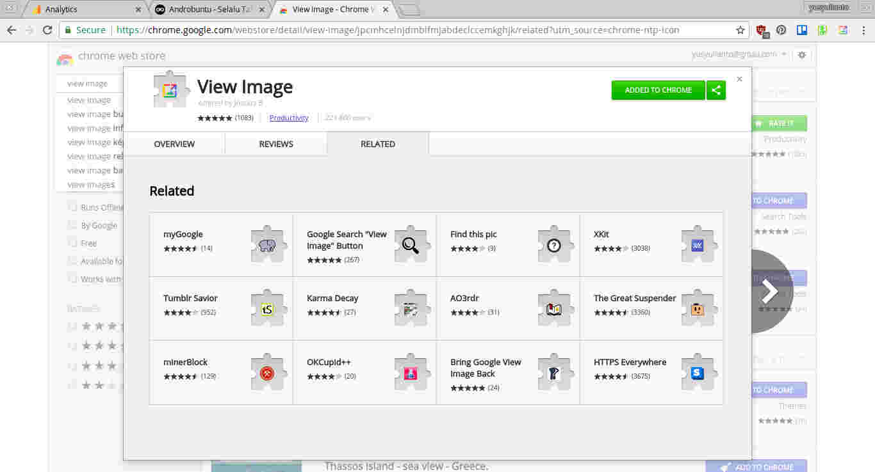Select the minerBlock extension icon
The width and height of the screenshot is (875, 472).
click(267, 372)
